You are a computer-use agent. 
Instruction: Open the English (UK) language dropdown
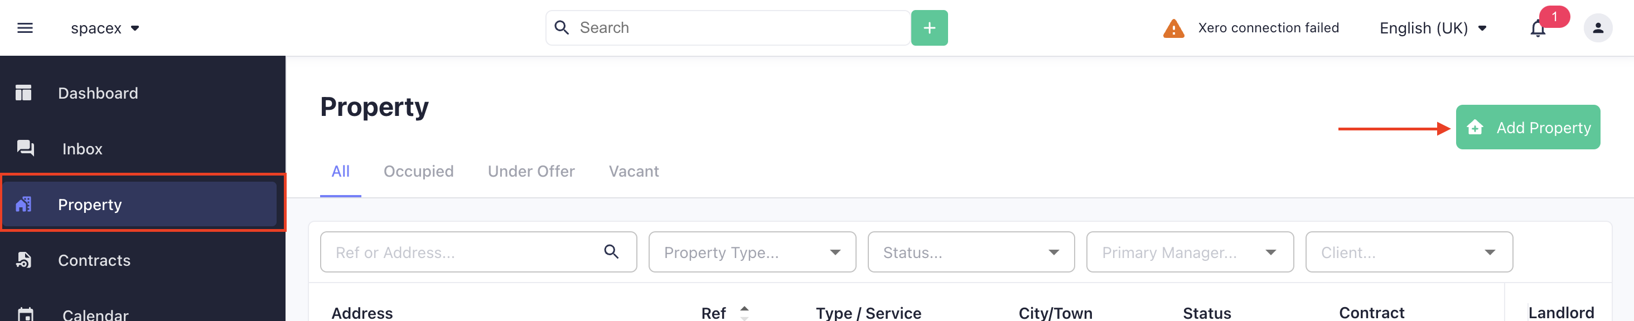[x=1433, y=28]
